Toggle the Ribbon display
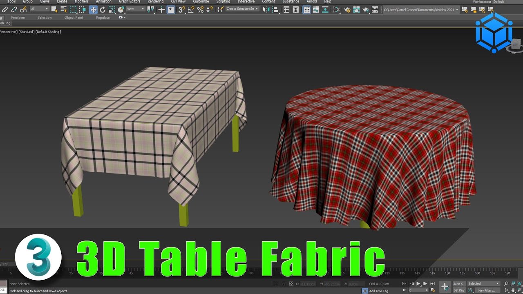This screenshot has height=294, width=523. 306,9
